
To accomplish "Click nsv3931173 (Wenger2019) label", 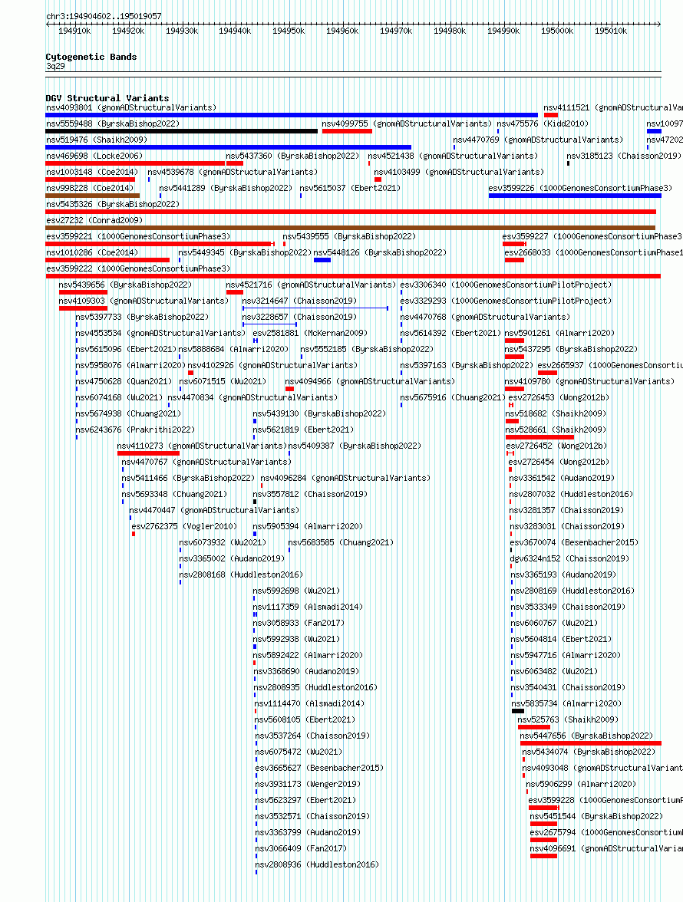I will 308,784.
